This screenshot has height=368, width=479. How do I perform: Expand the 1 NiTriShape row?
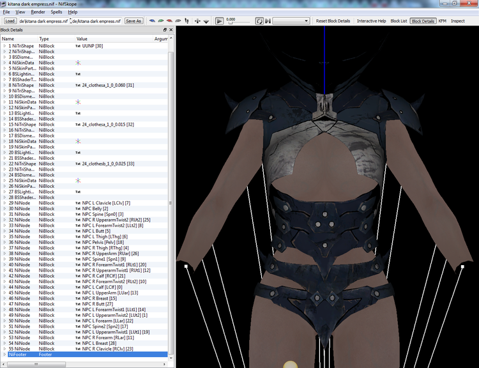pos(4,46)
